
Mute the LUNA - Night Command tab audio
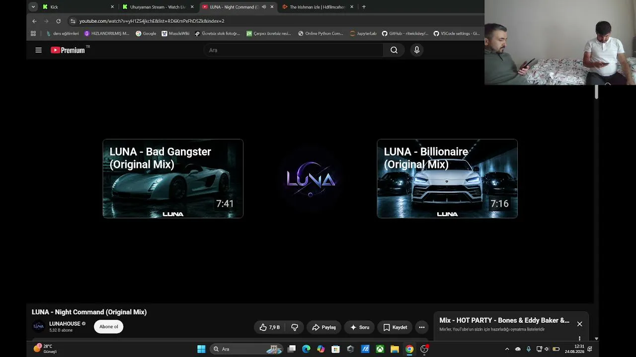tap(264, 7)
